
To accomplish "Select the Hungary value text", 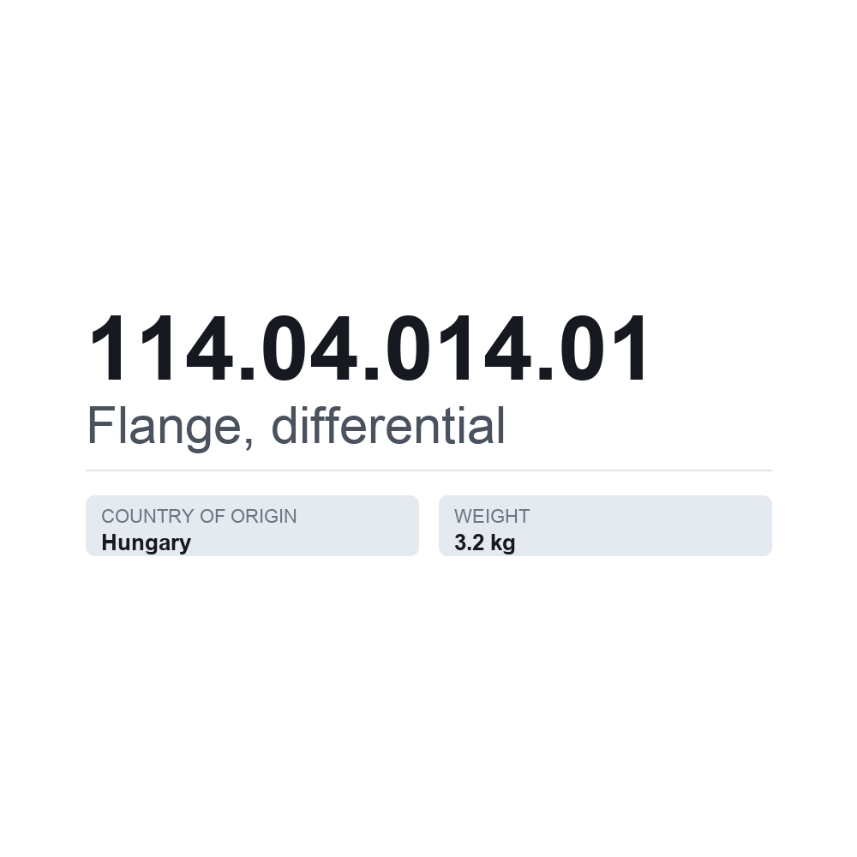I will (x=147, y=543).
